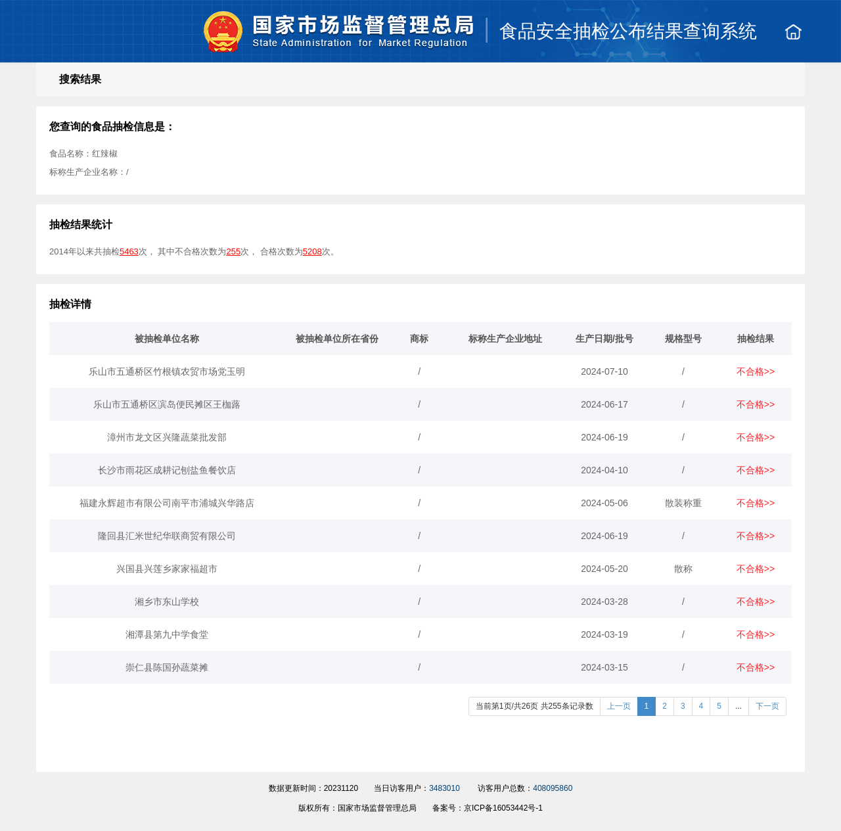Go to previous page 上一页
This screenshot has width=841, height=831.
coord(619,707)
